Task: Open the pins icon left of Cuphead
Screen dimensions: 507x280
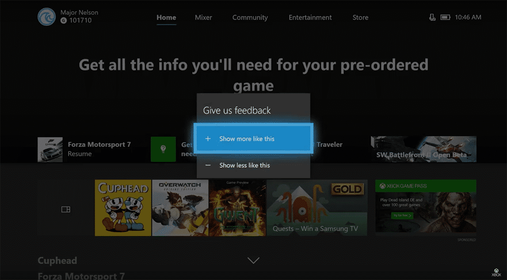Action: click(66, 209)
